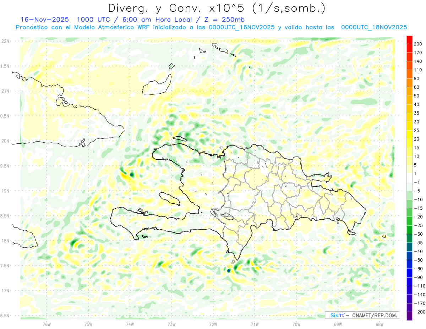Click the purple swatch at the colorbar bottom
The height and width of the screenshot is (329, 426).
point(409,316)
